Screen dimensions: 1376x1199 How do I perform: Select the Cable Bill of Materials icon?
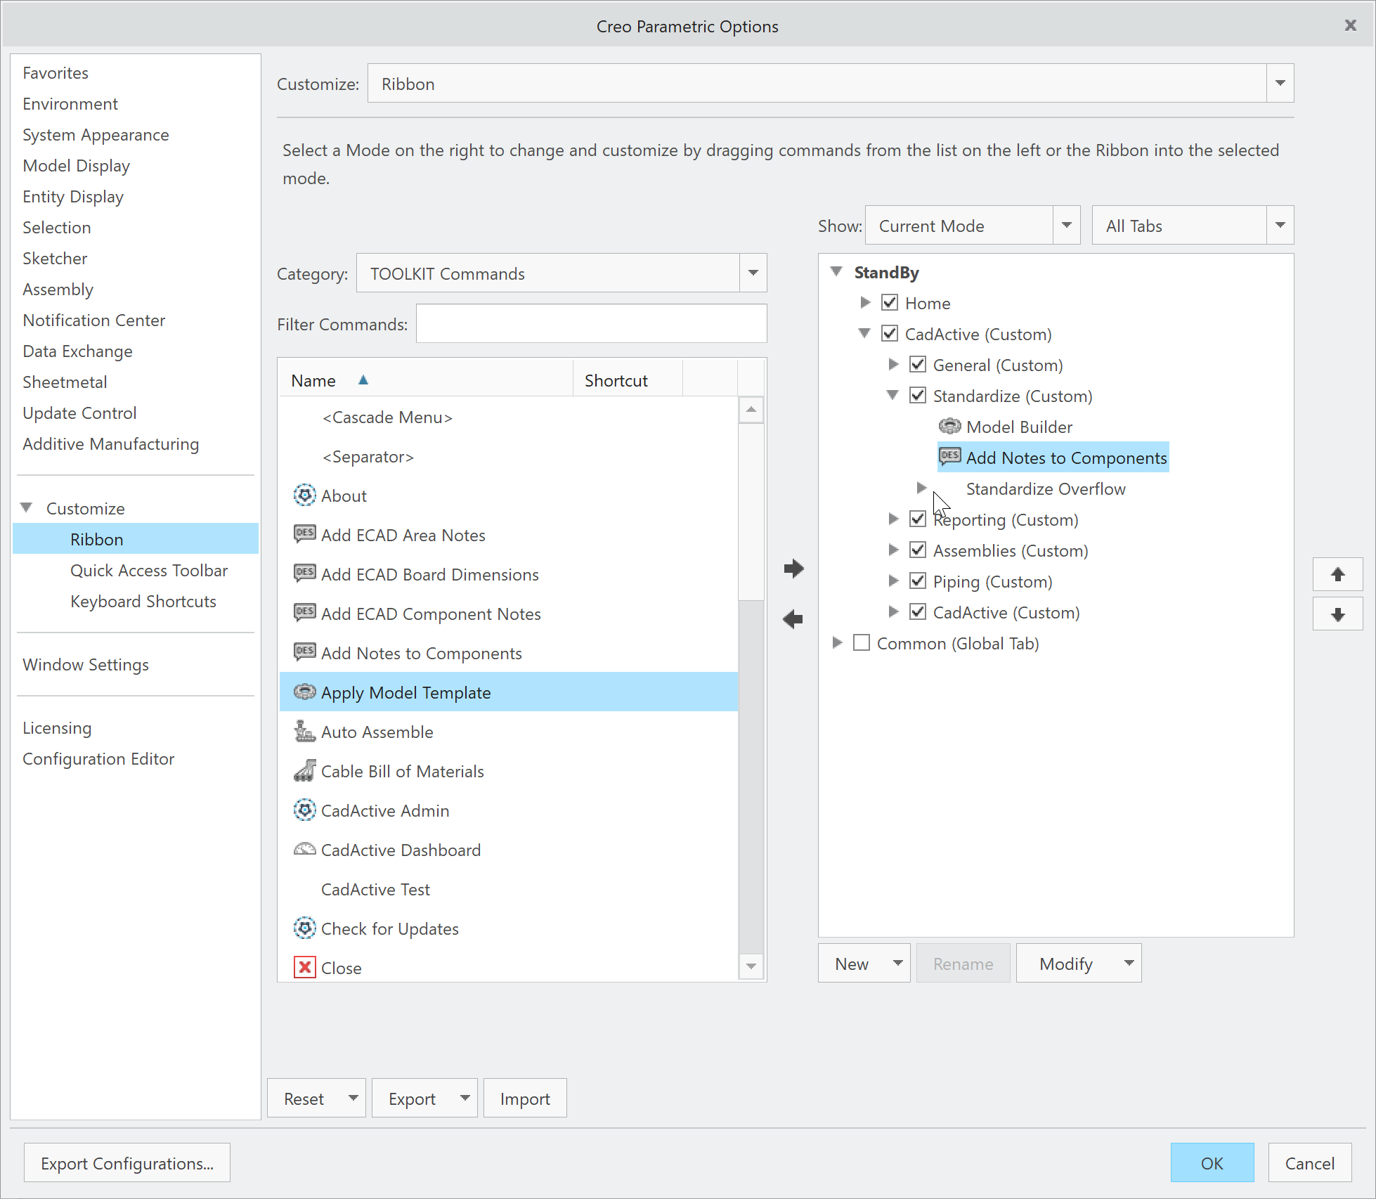coord(304,771)
